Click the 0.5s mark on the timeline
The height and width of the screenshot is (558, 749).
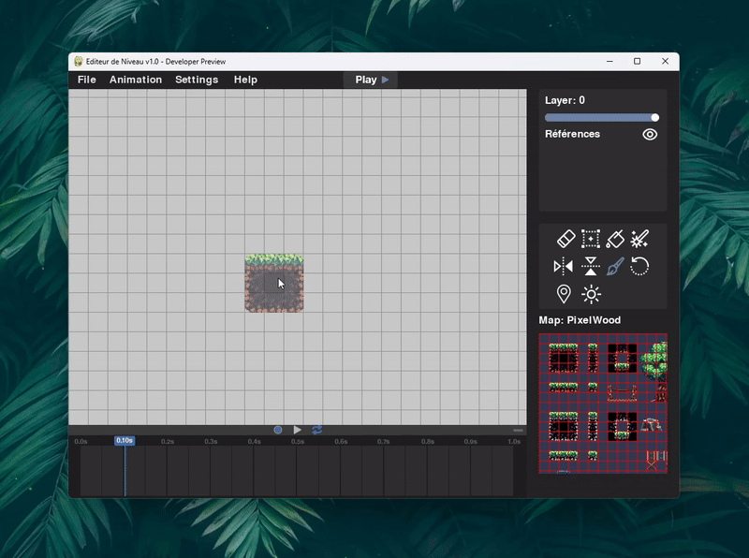coord(298,441)
